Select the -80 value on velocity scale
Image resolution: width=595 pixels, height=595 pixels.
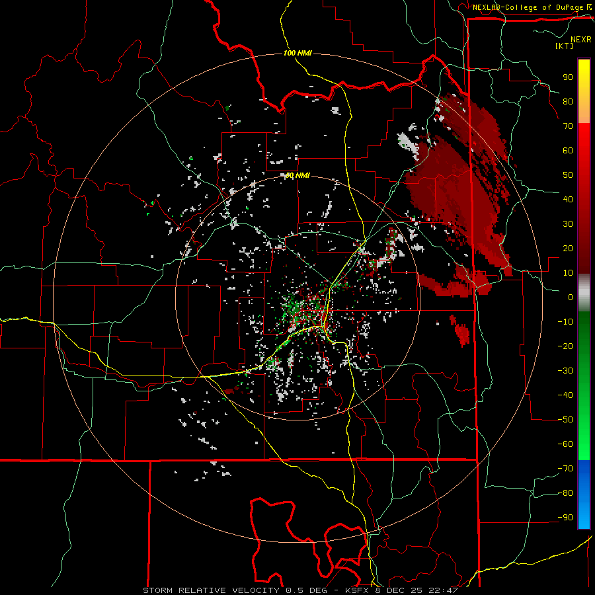tap(565, 493)
